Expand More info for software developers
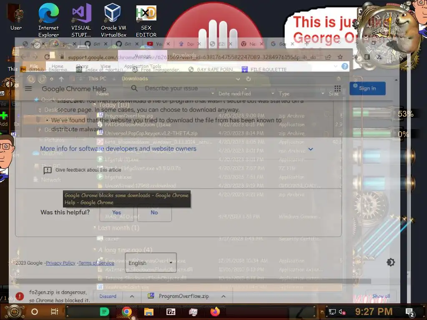The height and width of the screenshot is (320, 427). click(310, 149)
